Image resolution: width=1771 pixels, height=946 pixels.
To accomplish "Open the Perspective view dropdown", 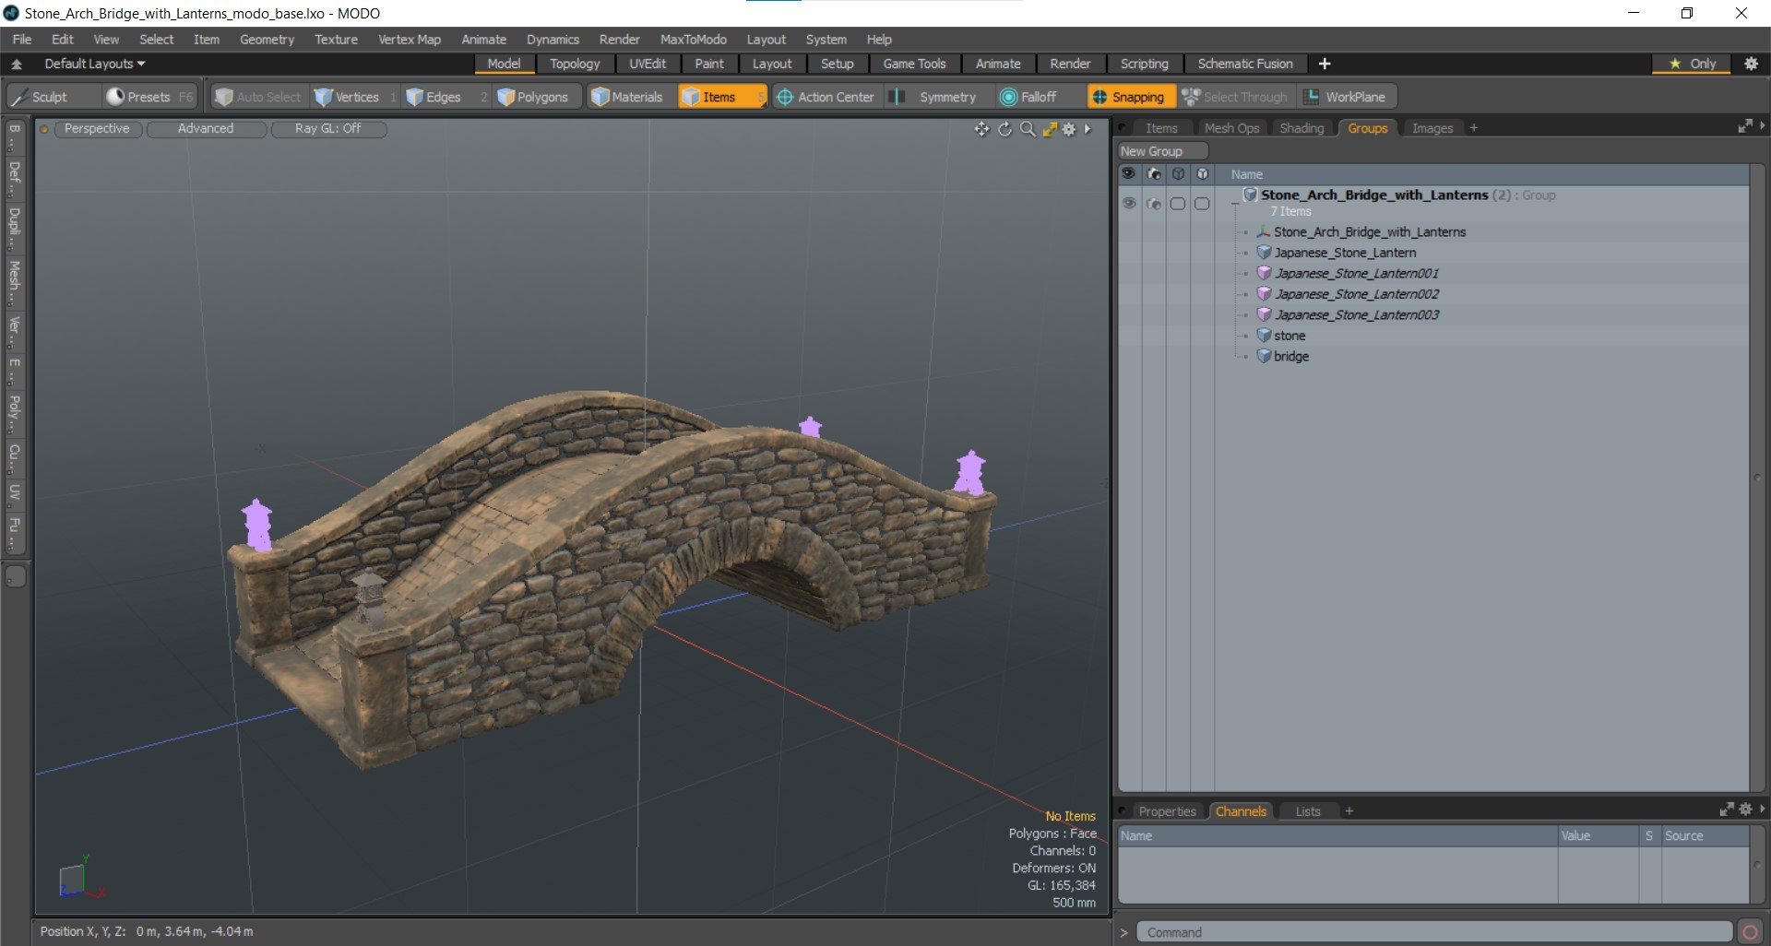I will coord(97,129).
